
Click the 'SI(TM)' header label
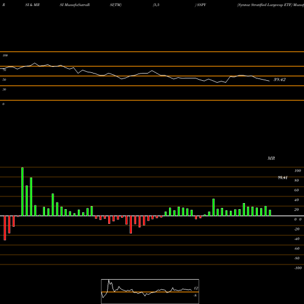pos(116,5)
